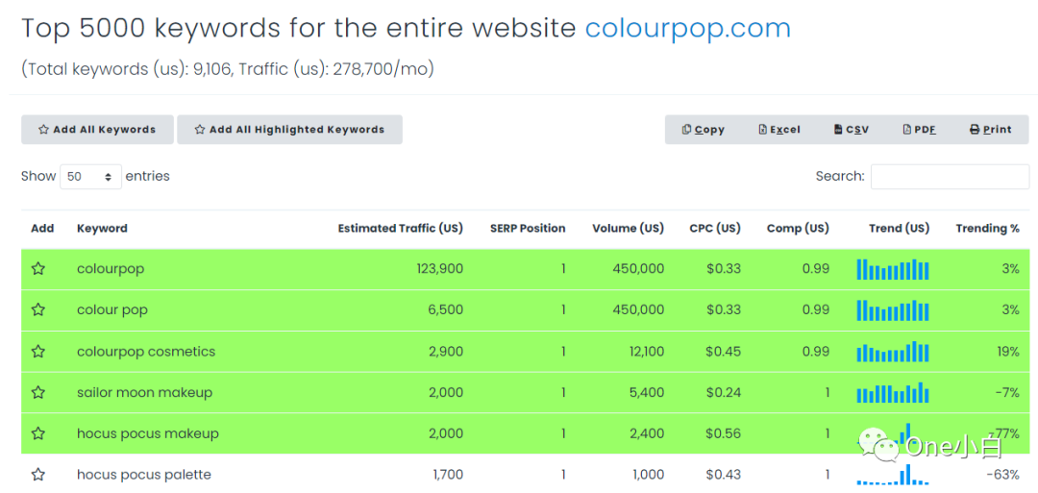Click volume value 5,400

(x=649, y=392)
